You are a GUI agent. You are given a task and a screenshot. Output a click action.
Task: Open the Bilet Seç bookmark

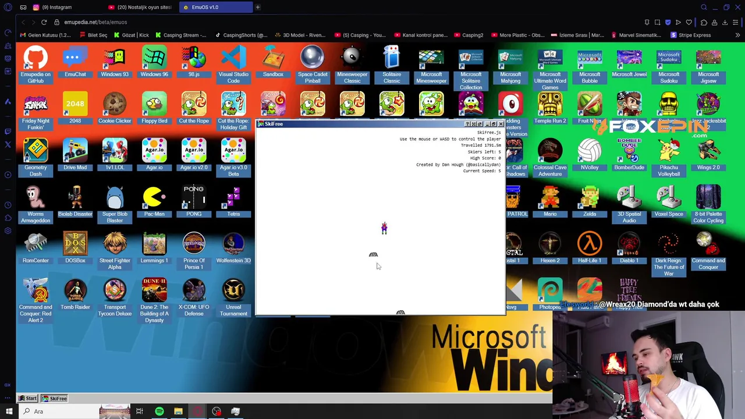tap(93, 35)
